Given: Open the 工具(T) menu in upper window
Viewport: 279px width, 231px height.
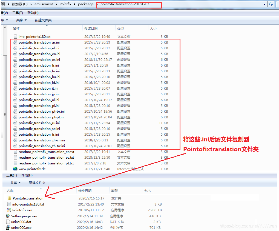Looking at the screenshot, I should 18,13.
